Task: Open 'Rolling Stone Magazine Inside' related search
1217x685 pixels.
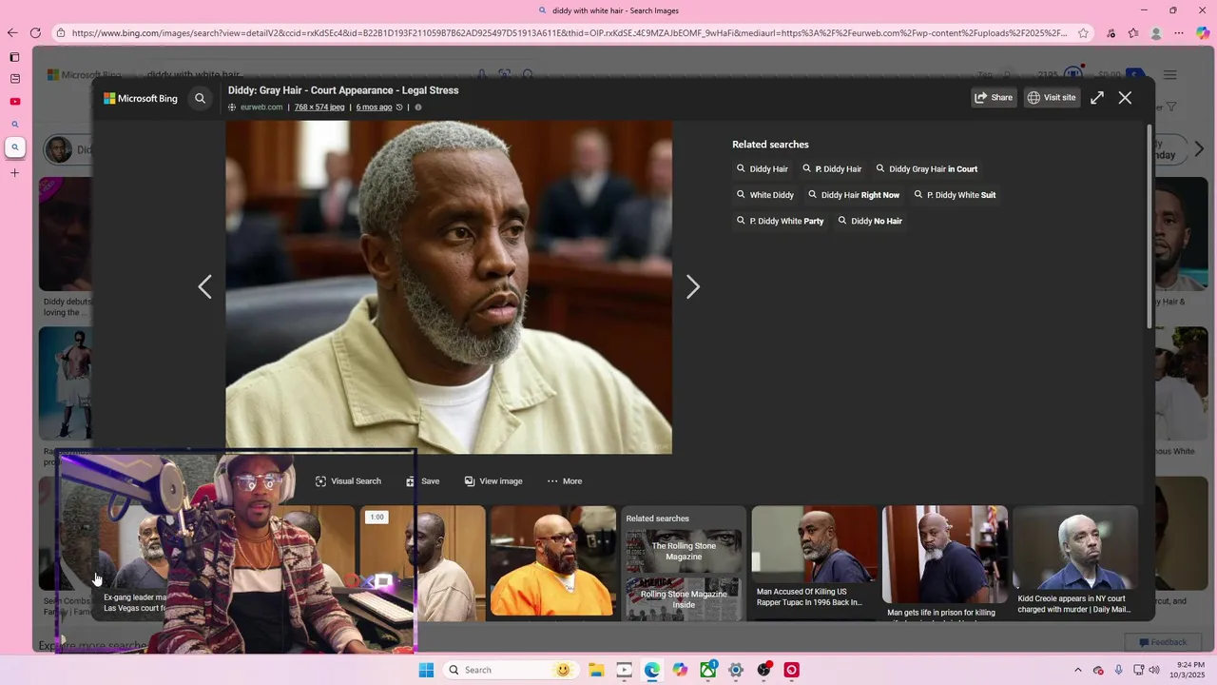Action: (684, 598)
